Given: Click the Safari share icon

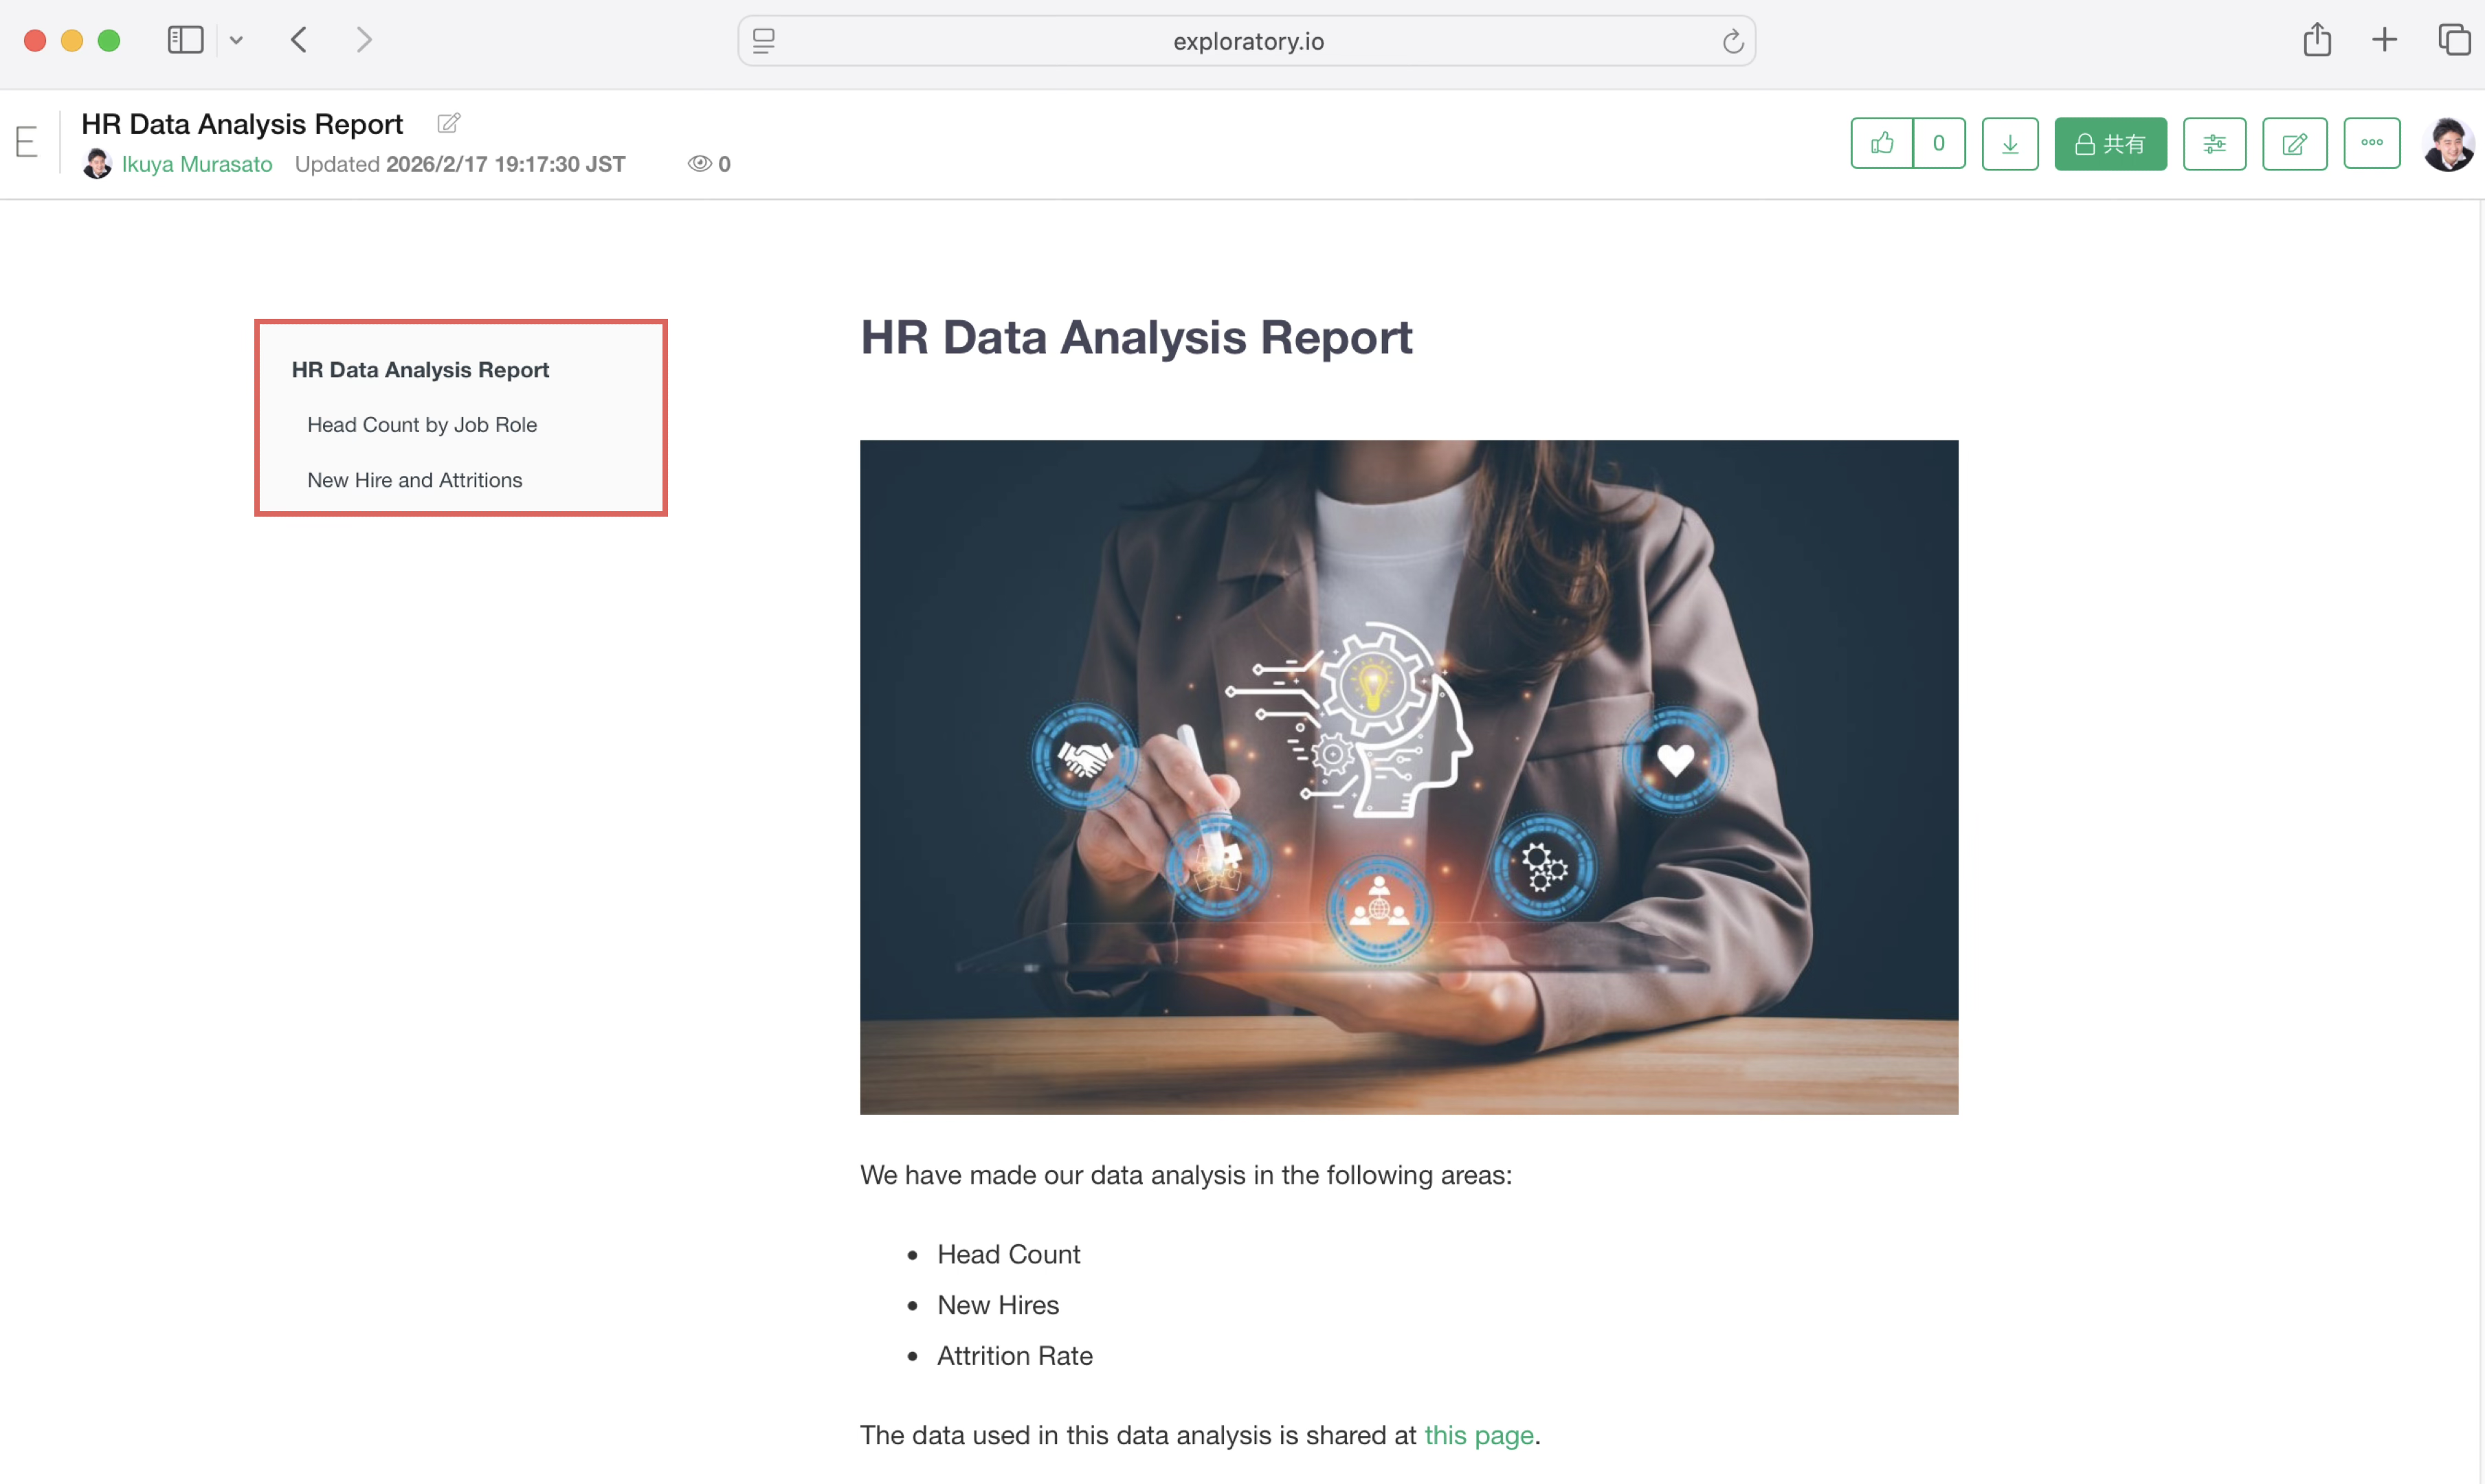Looking at the screenshot, I should 2316,40.
